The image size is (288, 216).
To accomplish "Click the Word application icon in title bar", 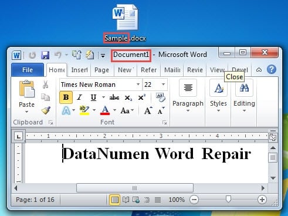I will click(16, 55).
